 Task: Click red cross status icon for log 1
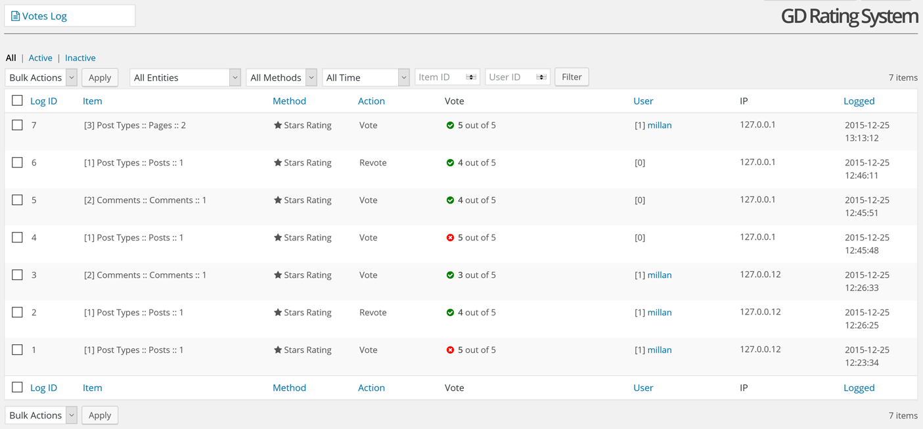pos(450,350)
